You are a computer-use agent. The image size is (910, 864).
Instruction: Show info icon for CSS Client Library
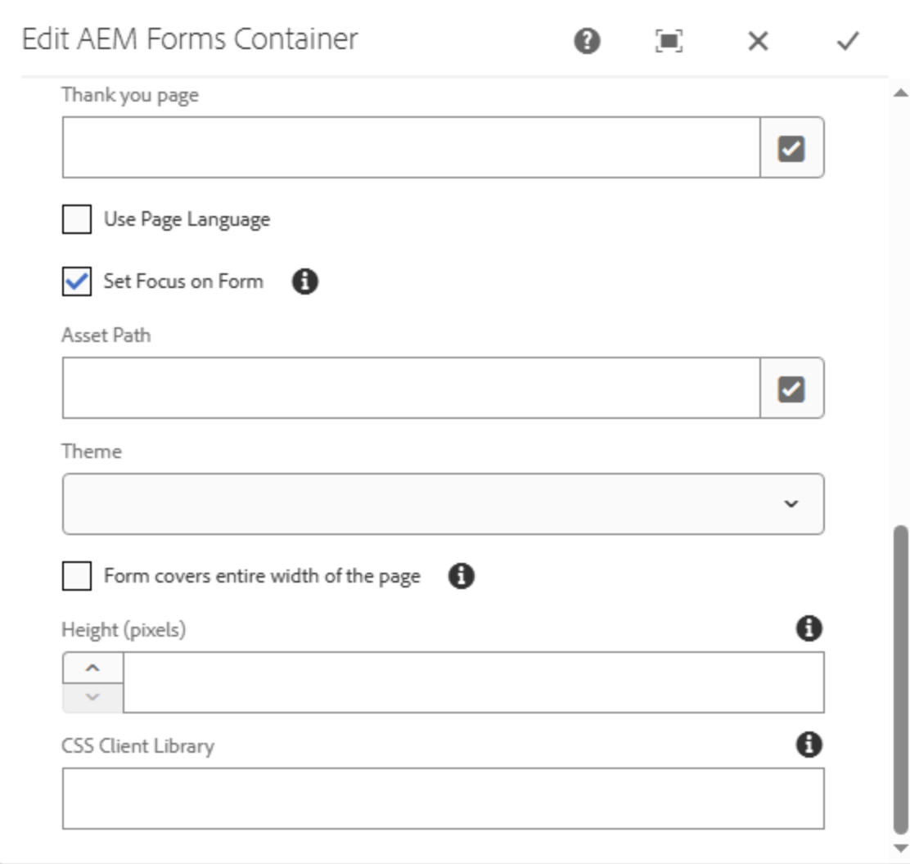pyautogui.click(x=809, y=745)
